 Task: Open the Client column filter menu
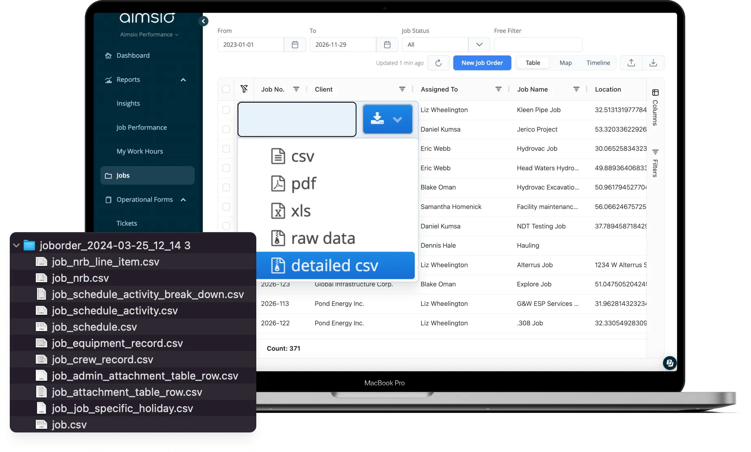[x=402, y=89]
